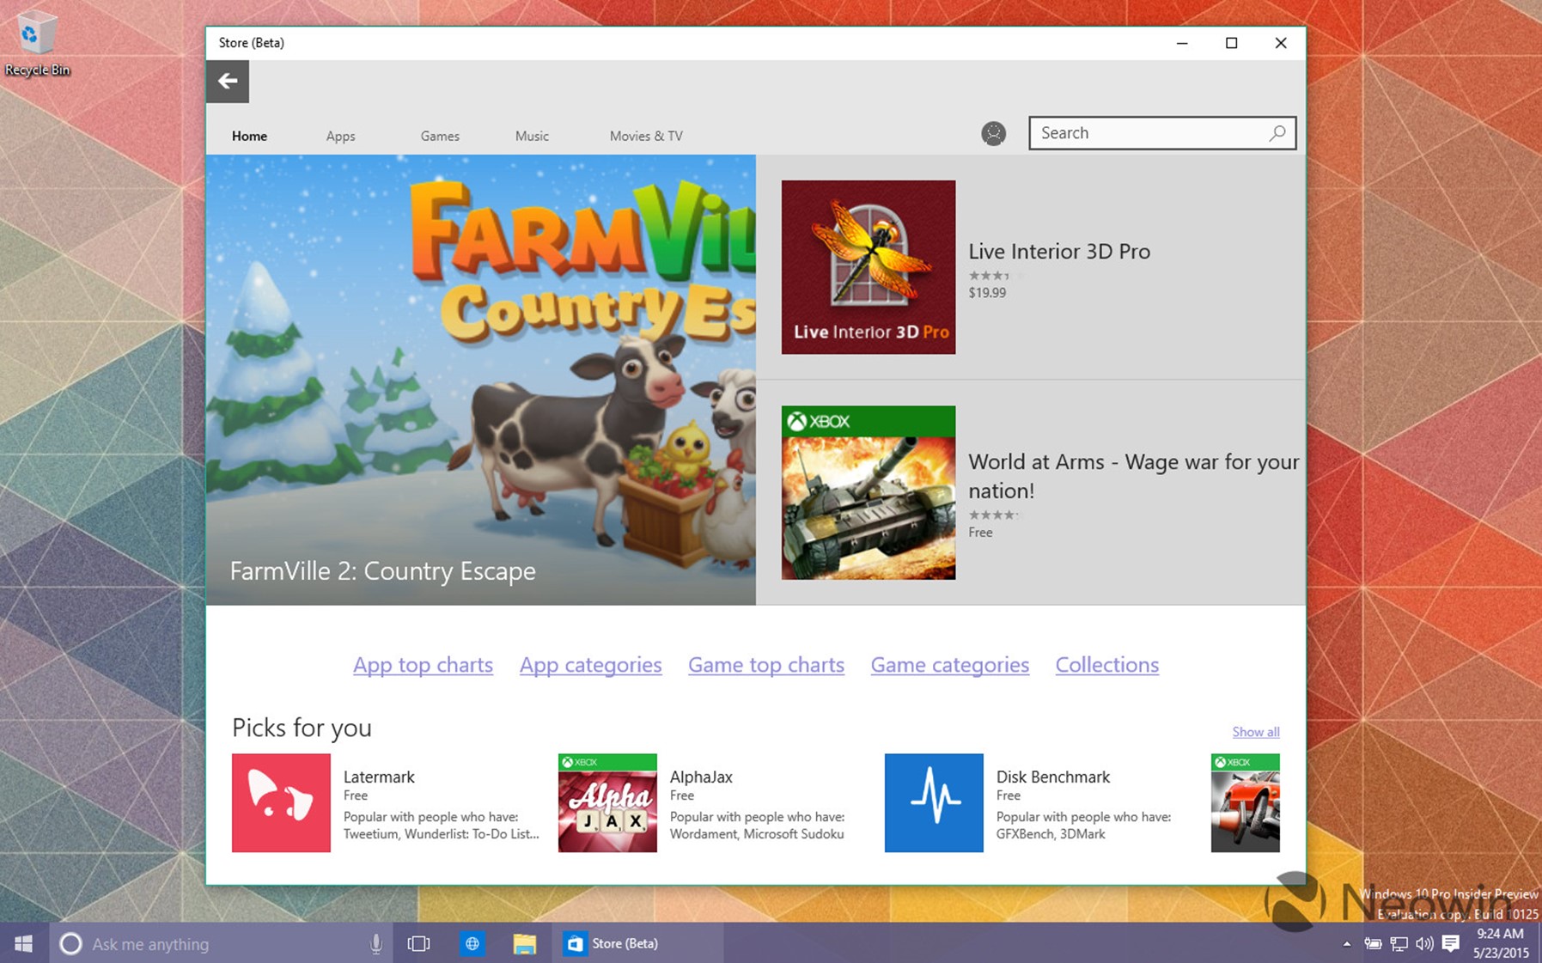Switch to the Games tab
Image resolution: width=1542 pixels, height=963 pixels.
[x=440, y=136]
